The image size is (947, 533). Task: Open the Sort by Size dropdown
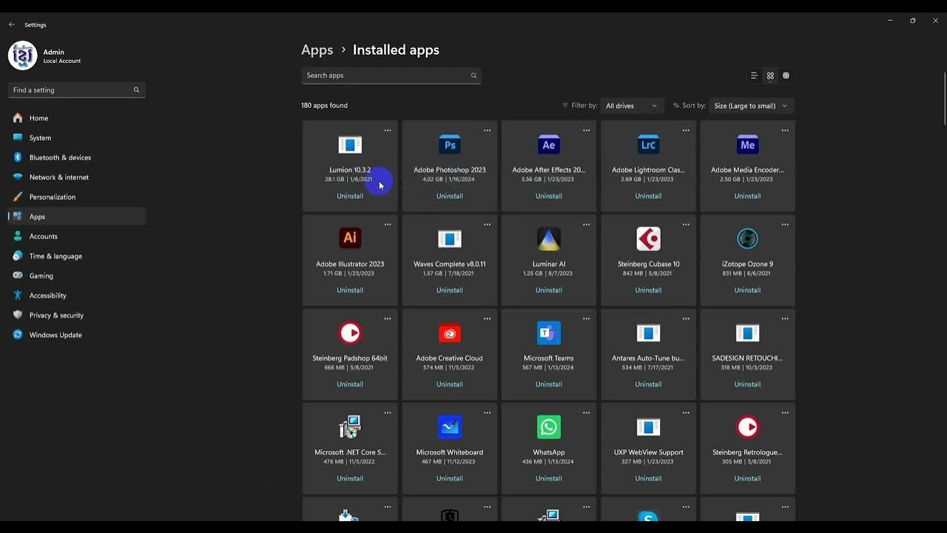pos(751,106)
